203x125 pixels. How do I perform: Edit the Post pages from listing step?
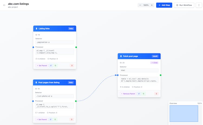pyautogui.click(x=51, y=119)
